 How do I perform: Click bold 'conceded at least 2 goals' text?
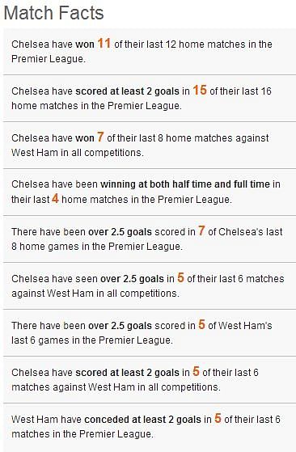click(142, 420)
